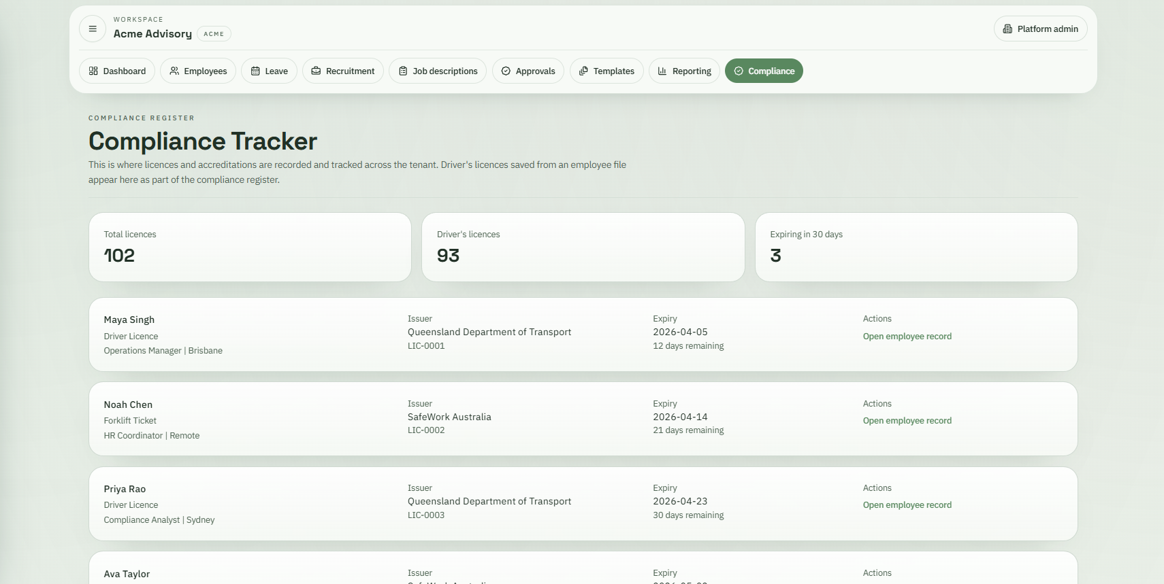Click the Reporting bar chart icon
This screenshot has height=584, width=1164.
(x=662, y=71)
